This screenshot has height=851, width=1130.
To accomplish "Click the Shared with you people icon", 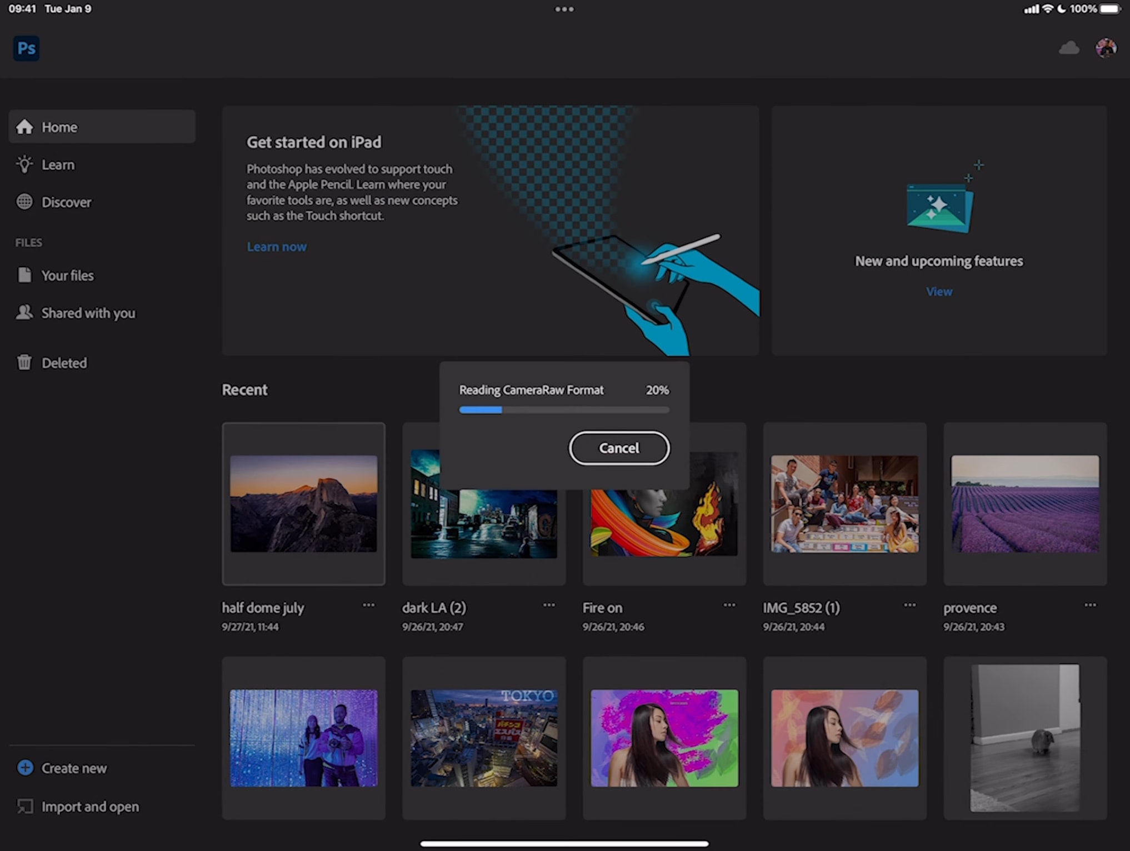I will 24,313.
